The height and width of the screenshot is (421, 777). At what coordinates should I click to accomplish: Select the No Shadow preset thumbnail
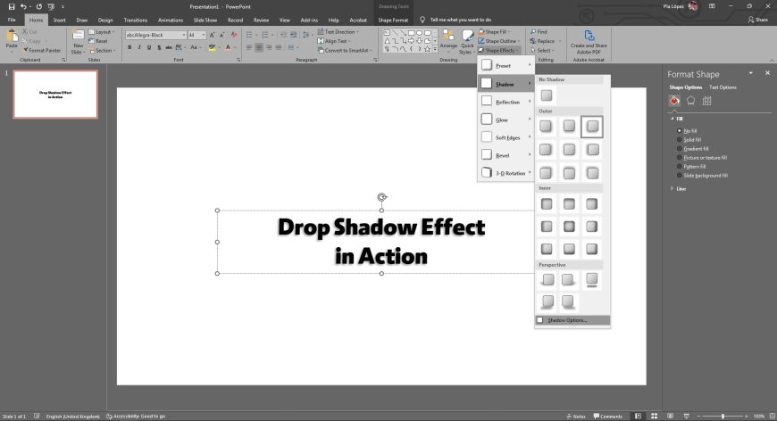[546, 95]
